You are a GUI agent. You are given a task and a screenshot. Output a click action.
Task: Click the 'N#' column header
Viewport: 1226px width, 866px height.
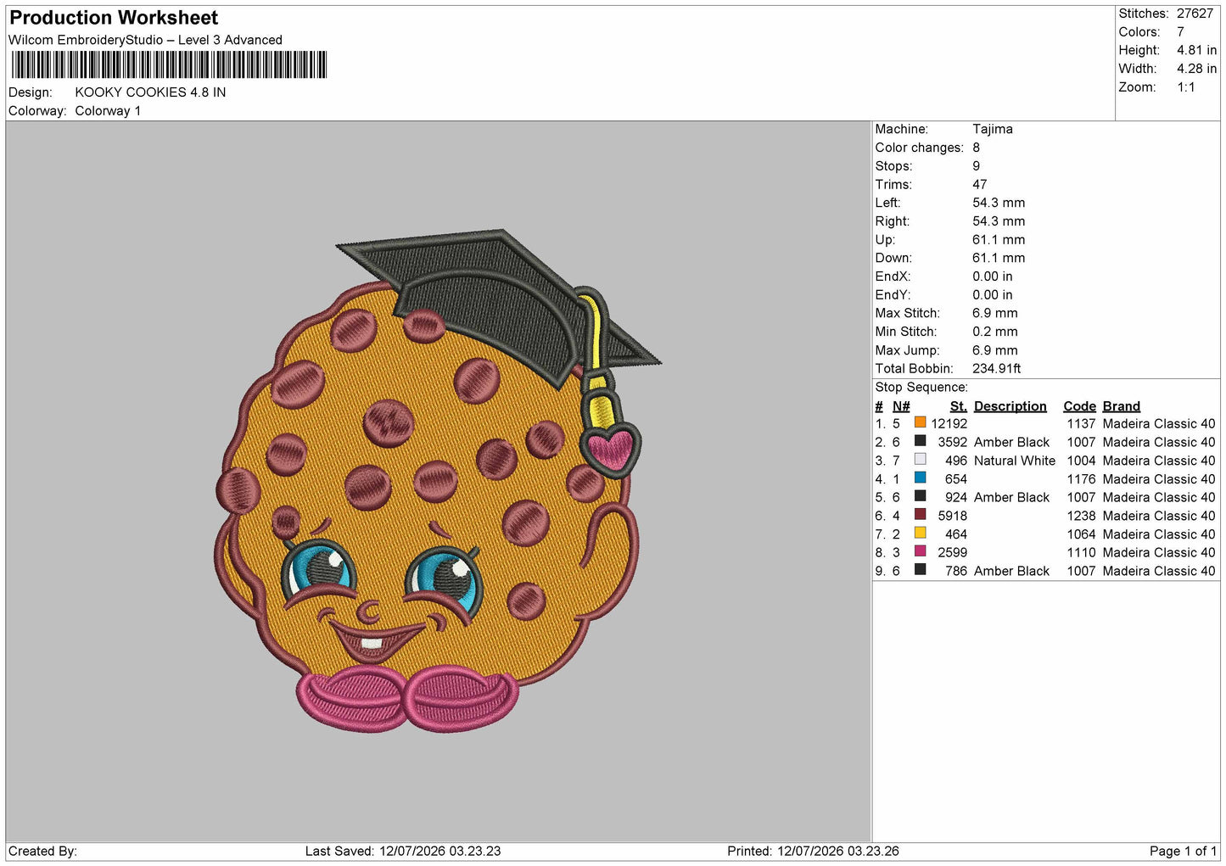coord(901,406)
